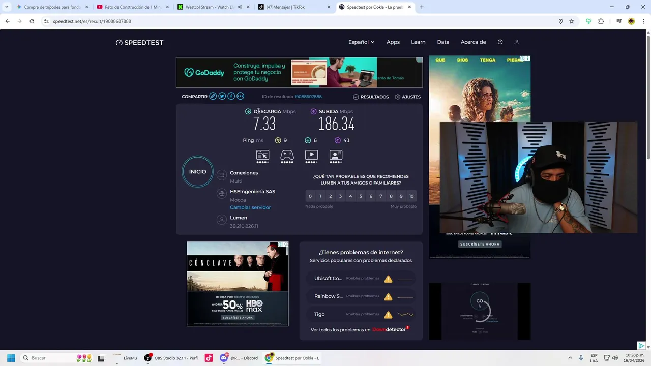651x366 pixels.
Task: Click the video conferencing performance icon
Action: tap(336, 155)
